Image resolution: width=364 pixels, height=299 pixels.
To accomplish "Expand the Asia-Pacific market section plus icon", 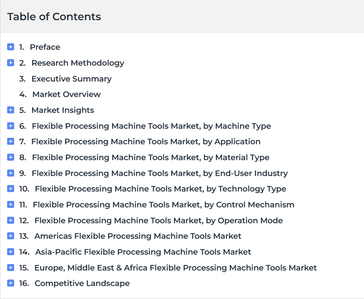I will coord(11,251).
